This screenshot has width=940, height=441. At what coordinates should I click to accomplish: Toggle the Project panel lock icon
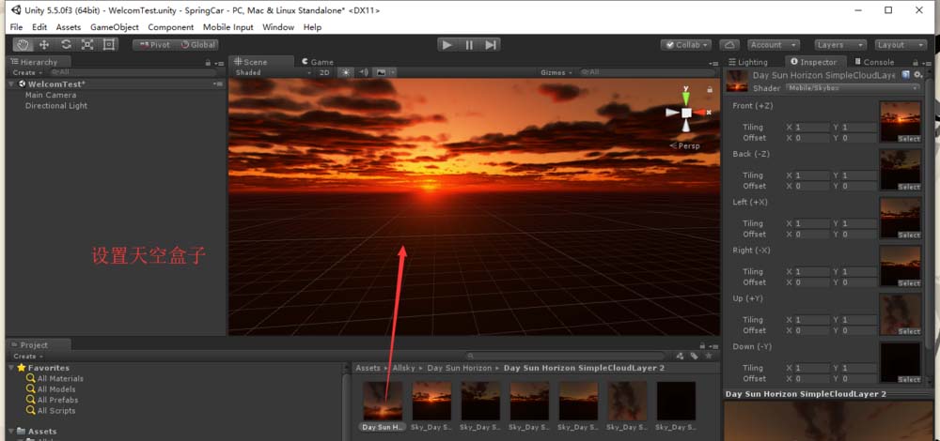pyautogui.click(x=702, y=346)
